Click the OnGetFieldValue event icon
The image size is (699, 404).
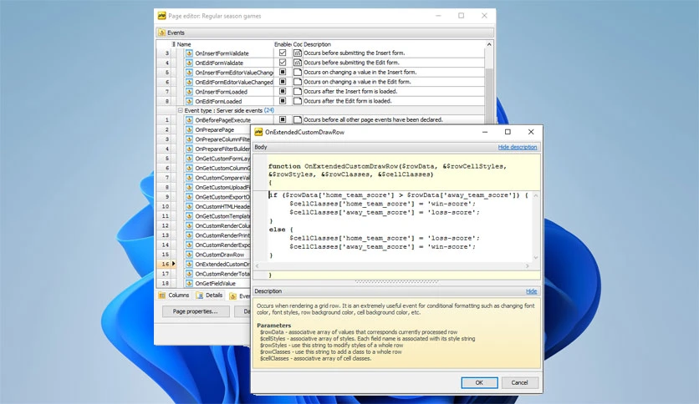(189, 284)
